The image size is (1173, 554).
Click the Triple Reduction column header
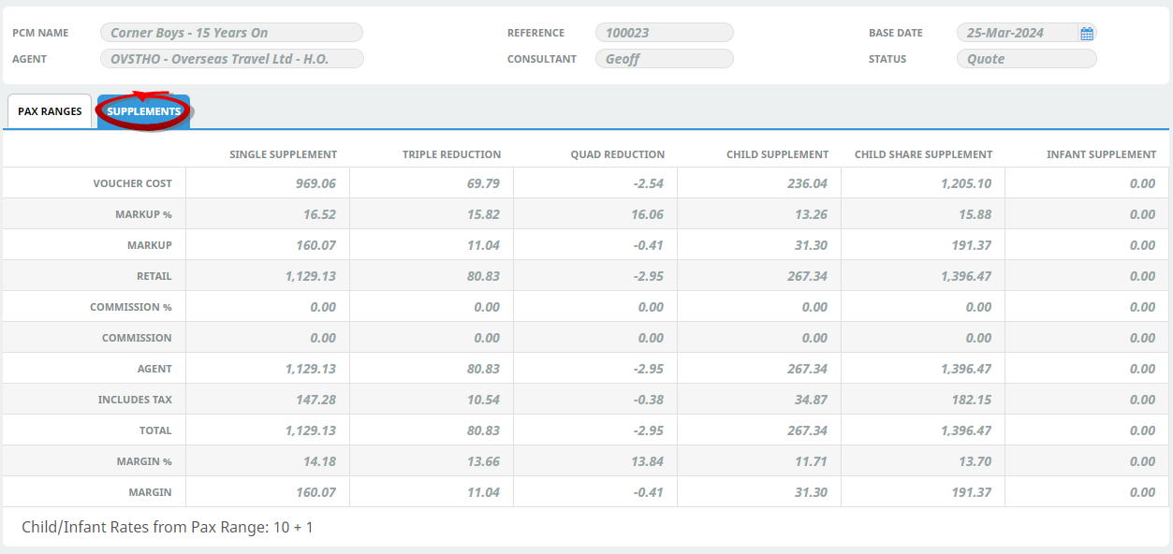click(x=451, y=154)
